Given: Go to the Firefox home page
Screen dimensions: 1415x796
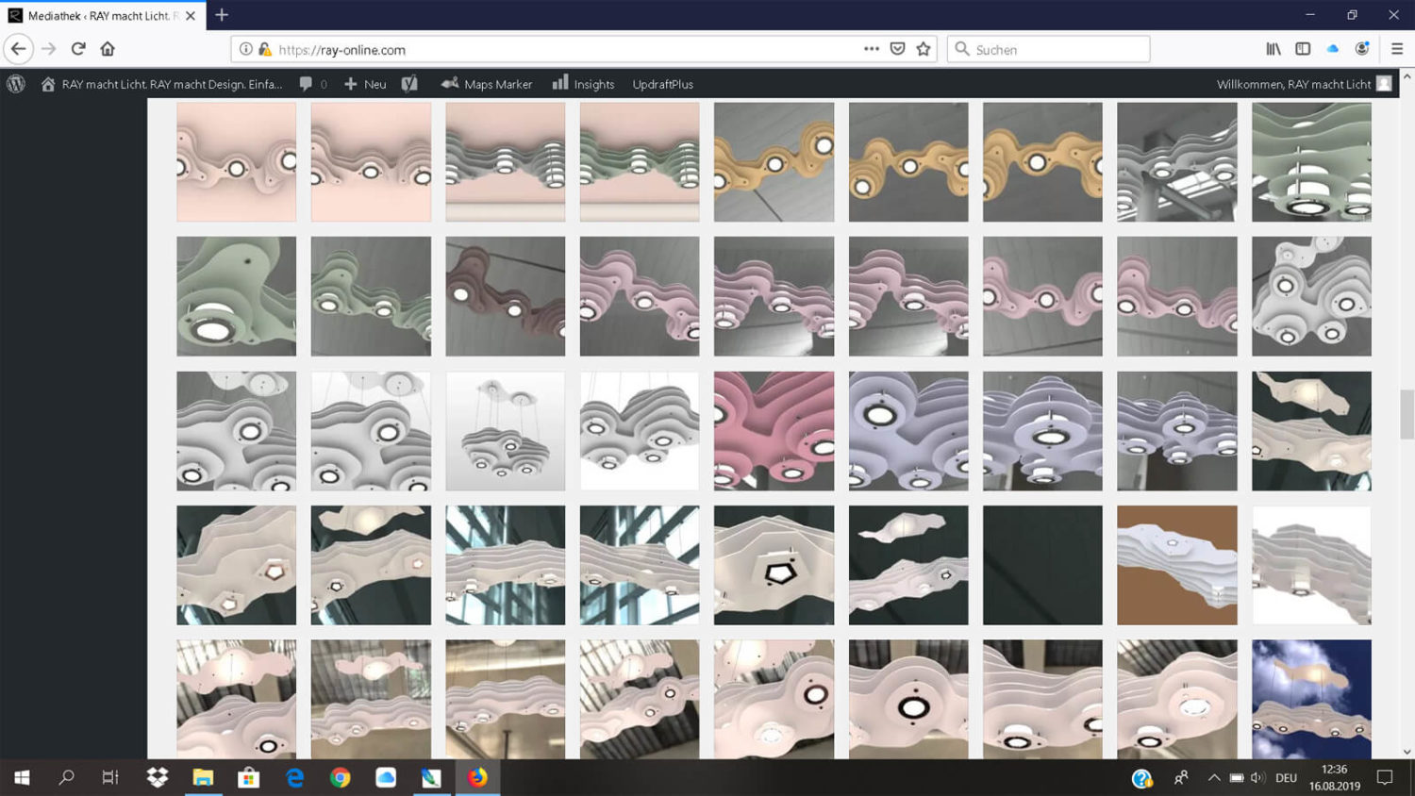Looking at the screenshot, I should coord(108,49).
